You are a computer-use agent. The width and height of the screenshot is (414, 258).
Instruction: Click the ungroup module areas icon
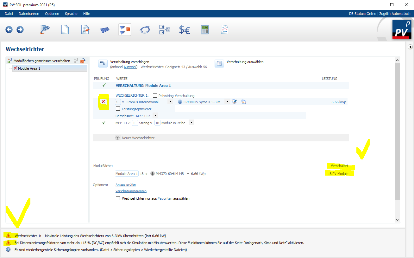(x=76, y=61)
